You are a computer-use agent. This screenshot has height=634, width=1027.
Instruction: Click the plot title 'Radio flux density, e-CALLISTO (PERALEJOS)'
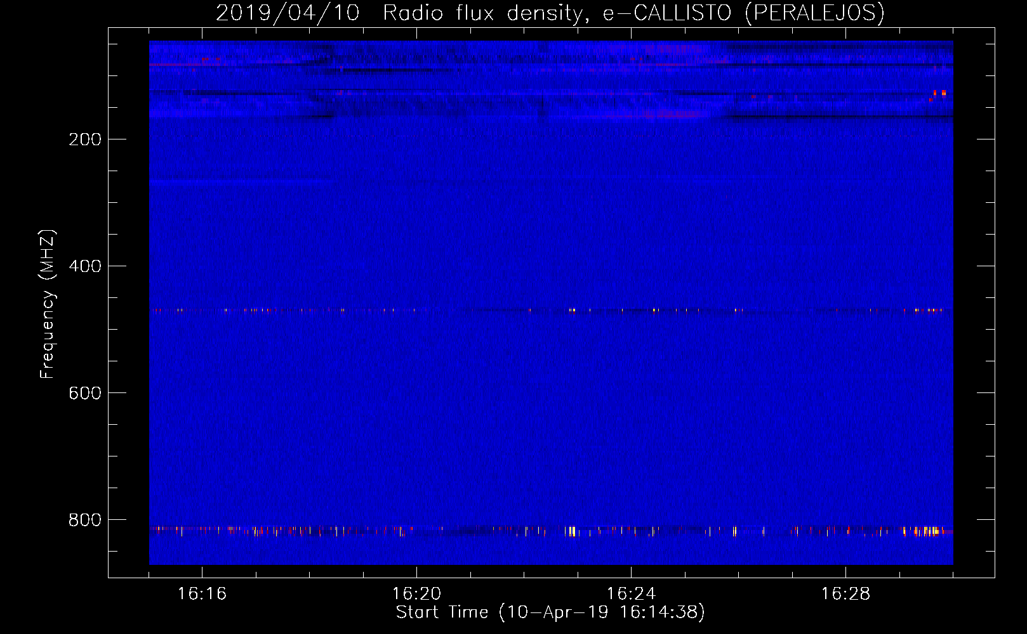pyautogui.click(x=633, y=13)
